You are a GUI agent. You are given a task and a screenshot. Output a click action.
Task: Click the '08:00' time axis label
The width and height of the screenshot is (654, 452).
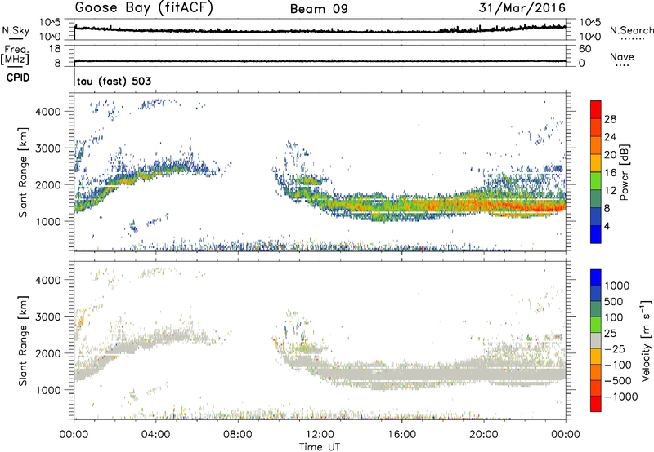238,435
